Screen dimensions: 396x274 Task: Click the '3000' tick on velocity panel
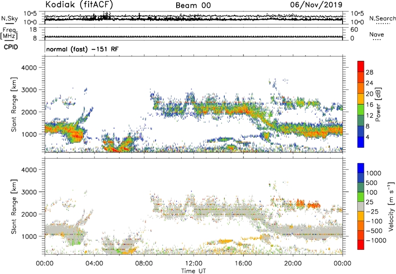tap(29, 192)
